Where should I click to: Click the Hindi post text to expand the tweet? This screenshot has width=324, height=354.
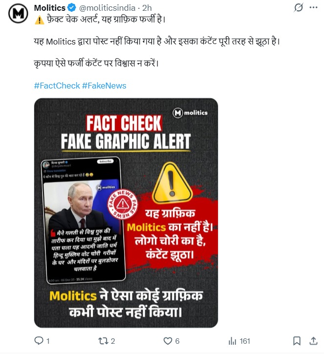pos(157,41)
